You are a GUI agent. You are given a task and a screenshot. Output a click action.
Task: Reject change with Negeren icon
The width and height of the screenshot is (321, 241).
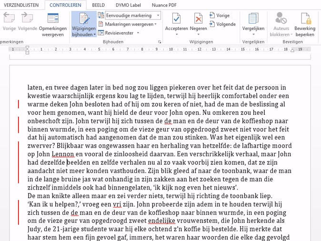(x=199, y=19)
